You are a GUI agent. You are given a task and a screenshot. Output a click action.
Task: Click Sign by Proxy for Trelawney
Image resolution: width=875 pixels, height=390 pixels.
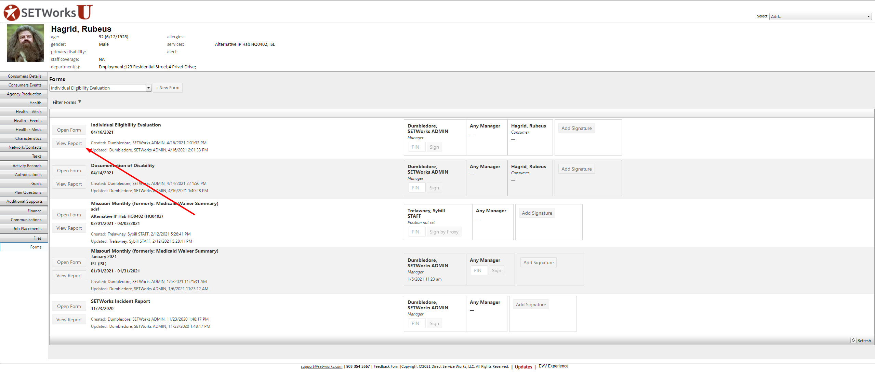coord(444,232)
